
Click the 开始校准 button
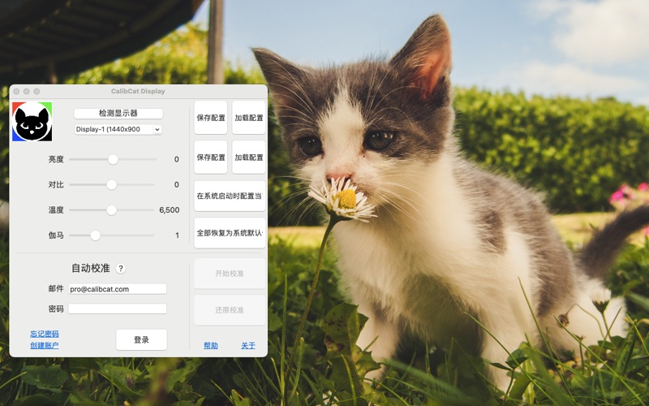230,274
